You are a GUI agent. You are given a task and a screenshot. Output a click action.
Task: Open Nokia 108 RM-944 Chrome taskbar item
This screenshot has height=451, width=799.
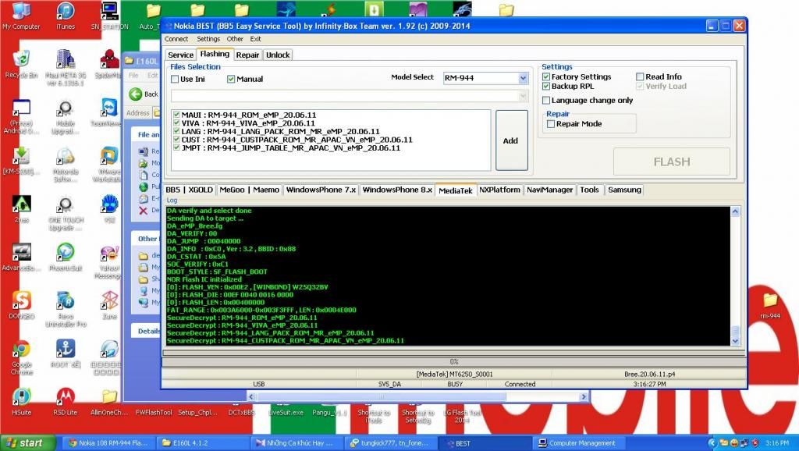pyautogui.click(x=109, y=443)
